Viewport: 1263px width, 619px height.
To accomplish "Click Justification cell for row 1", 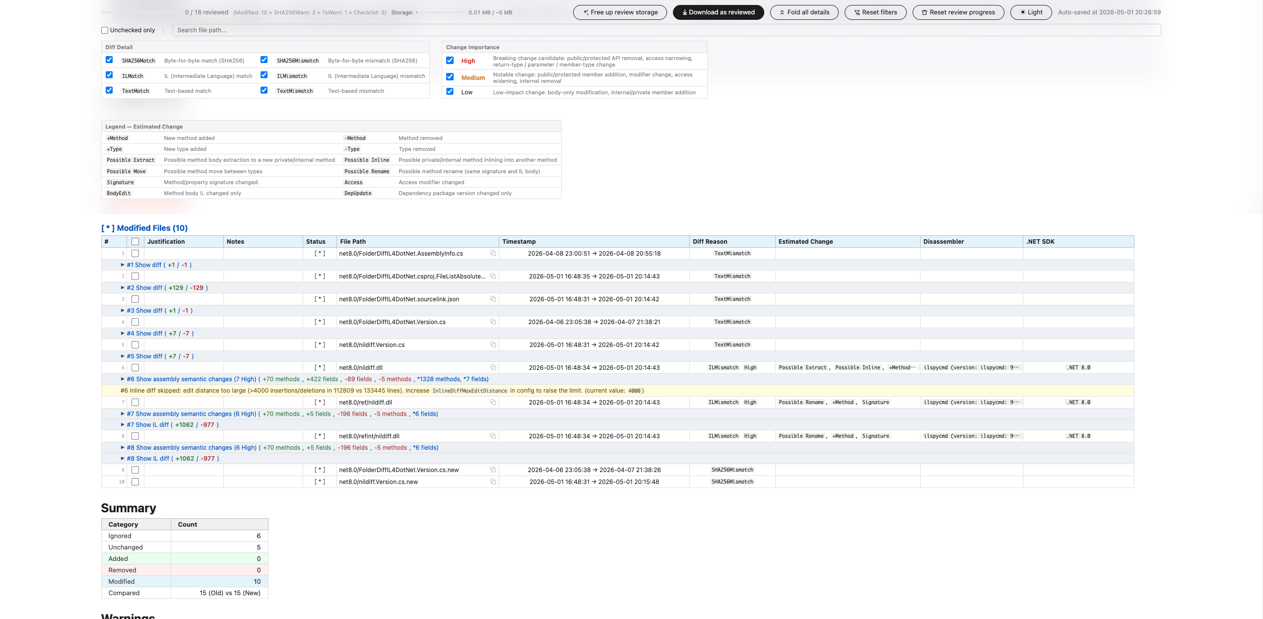I will click(184, 254).
